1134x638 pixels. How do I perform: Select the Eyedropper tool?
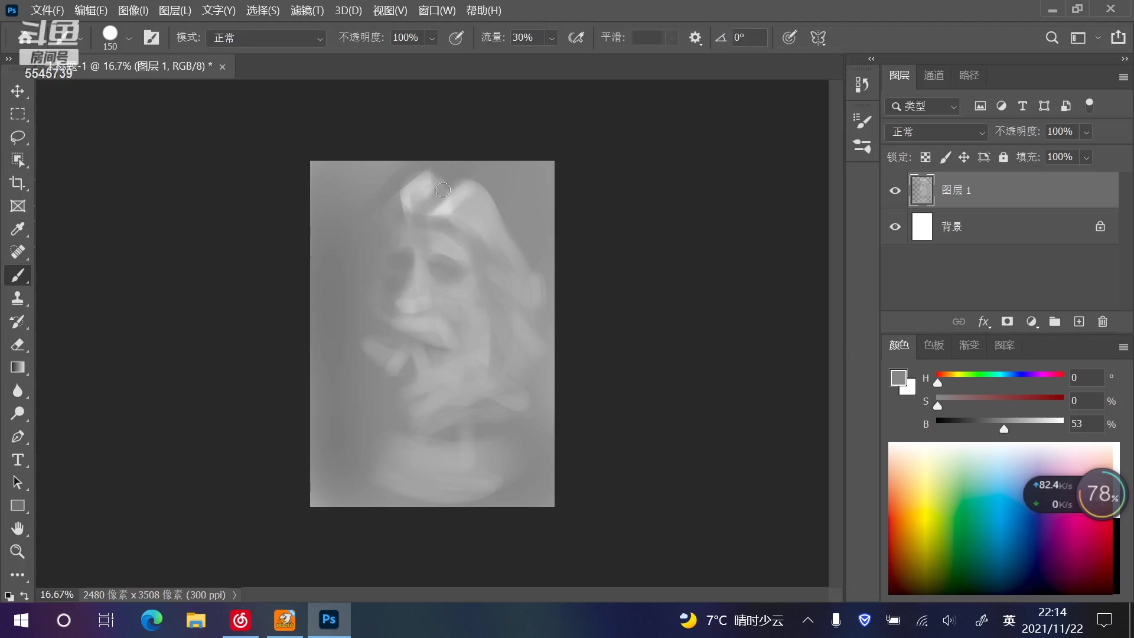18,229
